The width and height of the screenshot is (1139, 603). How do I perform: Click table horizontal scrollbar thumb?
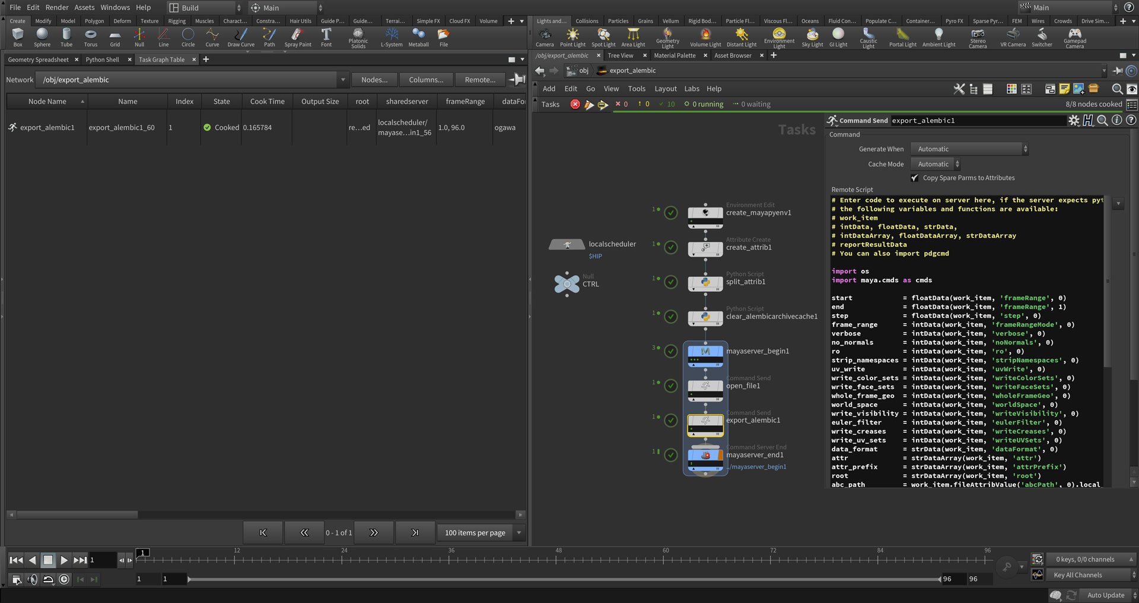click(x=77, y=515)
